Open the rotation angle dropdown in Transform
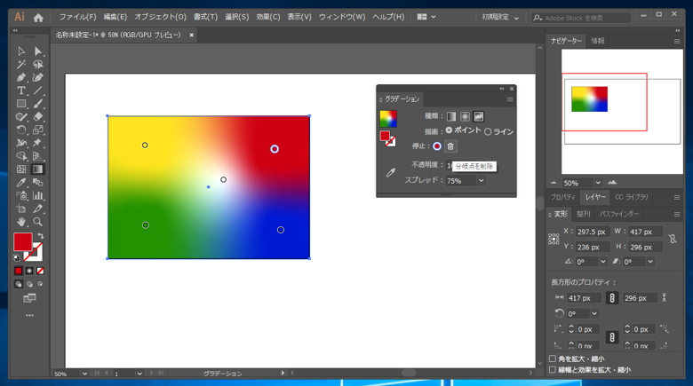The image size is (693, 386). click(603, 262)
